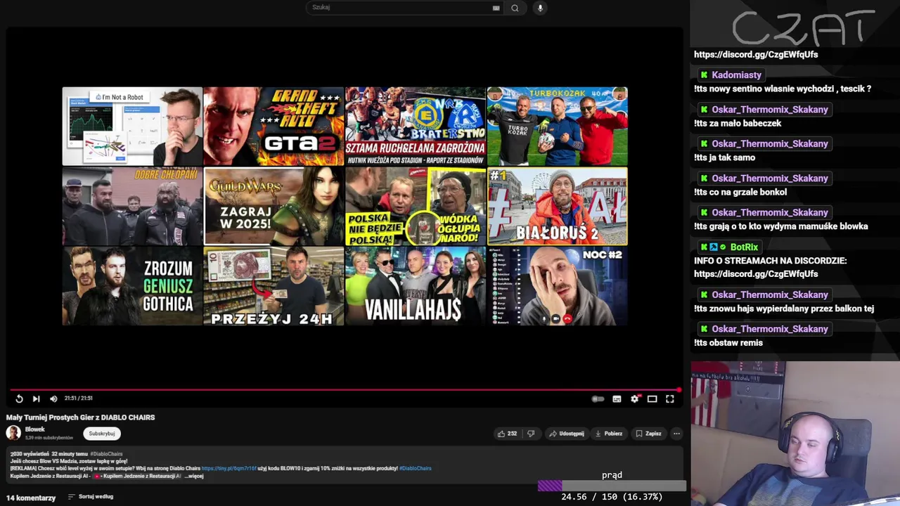Click chat message 'nowy sentino wlasnie wychodzi'
The width and height of the screenshot is (900, 506).
click(x=783, y=89)
